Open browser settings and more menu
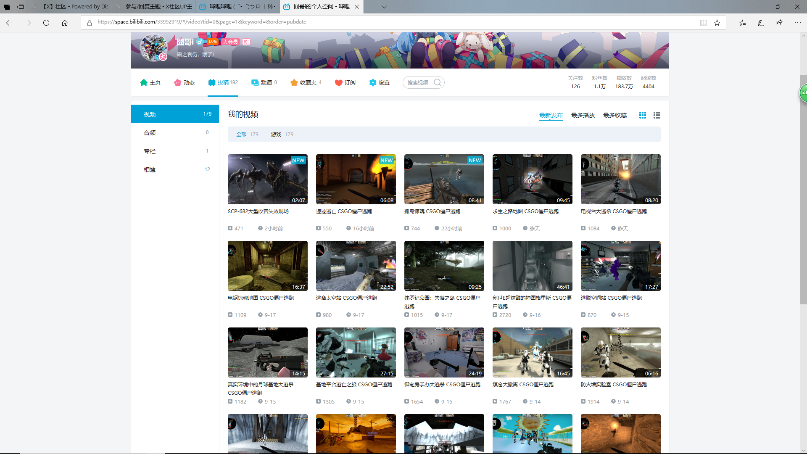This screenshot has width=807, height=454. [797, 23]
